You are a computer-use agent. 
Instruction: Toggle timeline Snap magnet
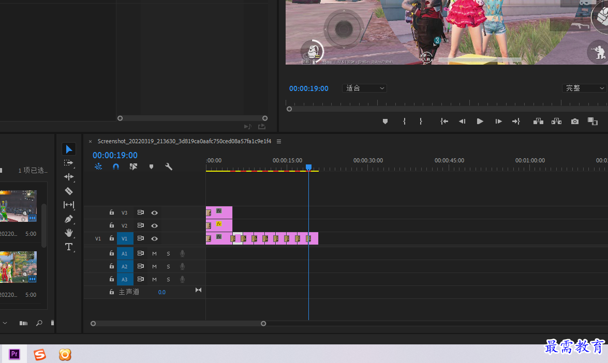pos(115,167)
